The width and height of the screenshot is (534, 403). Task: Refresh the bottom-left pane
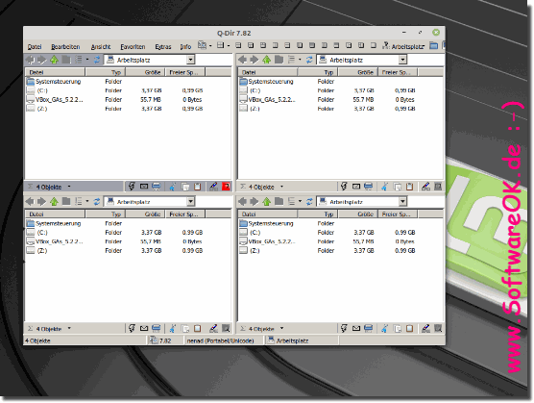[x=97, y=202]
